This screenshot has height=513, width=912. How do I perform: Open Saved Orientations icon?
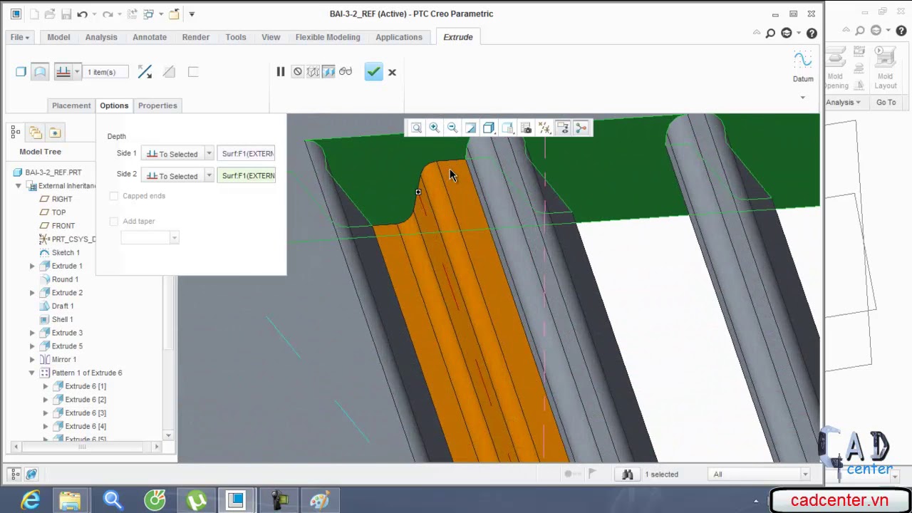click(x=507, y=128)
